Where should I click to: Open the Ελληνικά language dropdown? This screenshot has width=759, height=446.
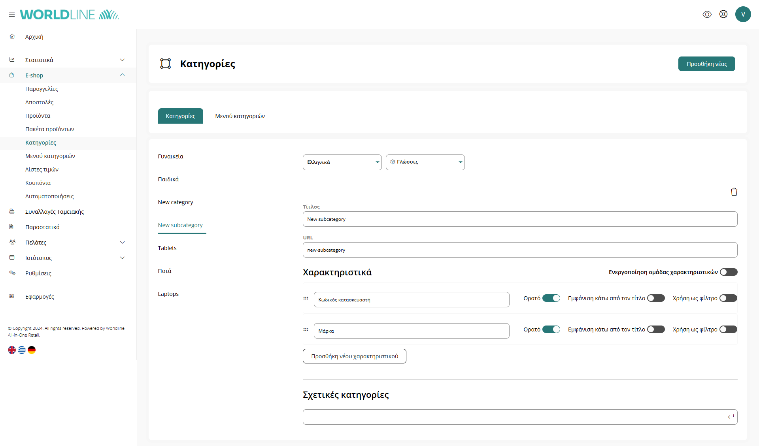(x=342, y=162)
